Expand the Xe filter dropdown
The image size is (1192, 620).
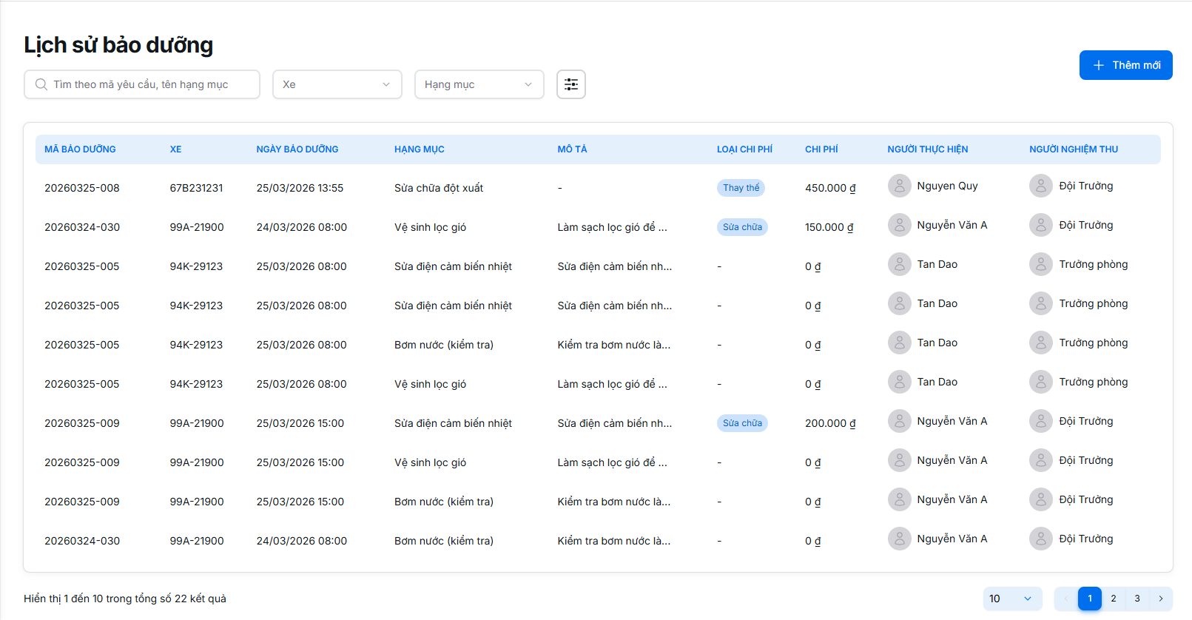tap(337, 84)
